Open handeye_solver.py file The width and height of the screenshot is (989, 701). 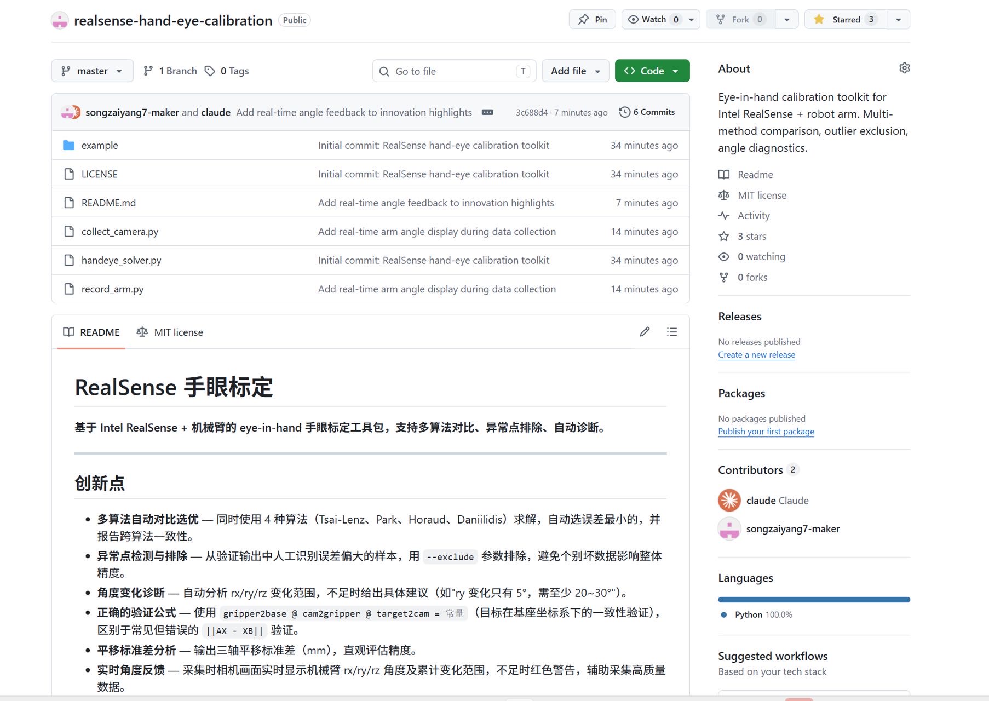[122, 260]
